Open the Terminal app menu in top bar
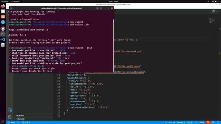Screen dimensions: 221x124 (x=15, y=1)
